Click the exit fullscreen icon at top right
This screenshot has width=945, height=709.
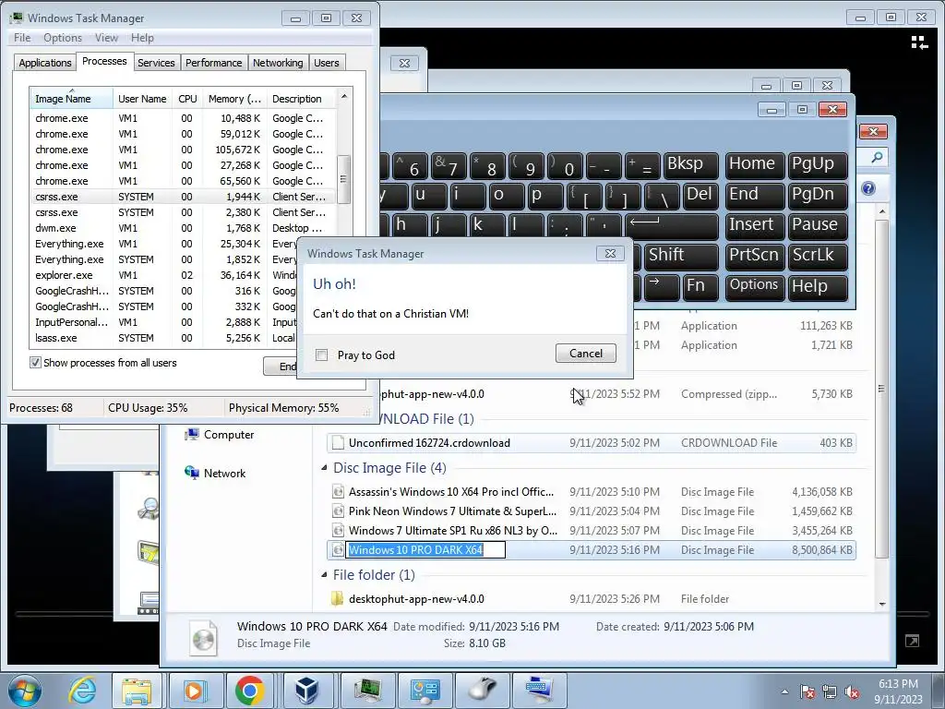919,42
